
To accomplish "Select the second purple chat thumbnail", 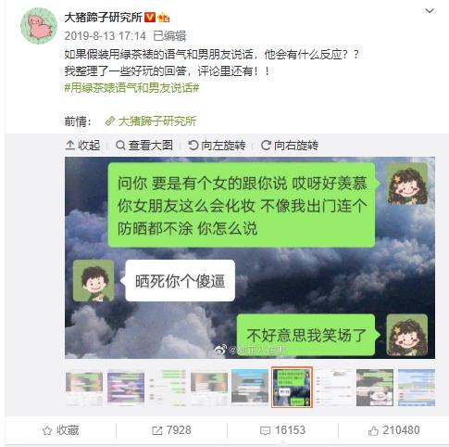I will (x=126, y=388).
